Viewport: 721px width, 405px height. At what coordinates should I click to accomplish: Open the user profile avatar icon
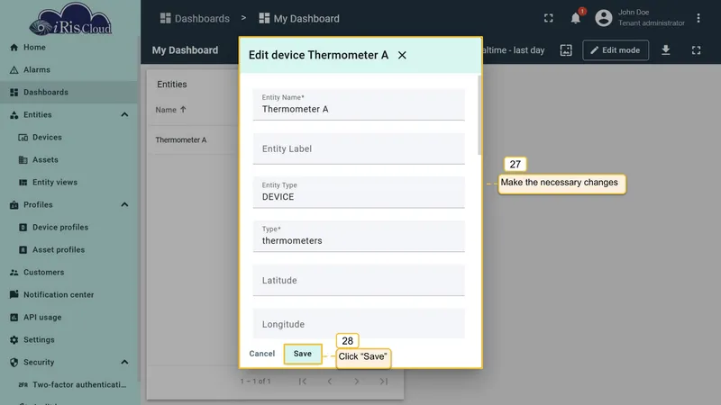point(603,18)
